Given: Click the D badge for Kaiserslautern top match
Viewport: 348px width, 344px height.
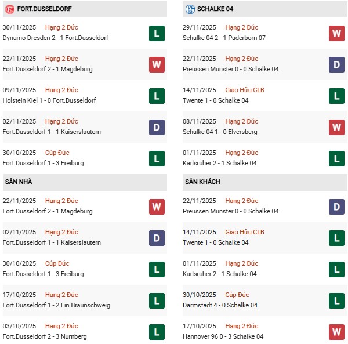Looking at the screenshot, I should pyautogui.click(x=157, y=127).
